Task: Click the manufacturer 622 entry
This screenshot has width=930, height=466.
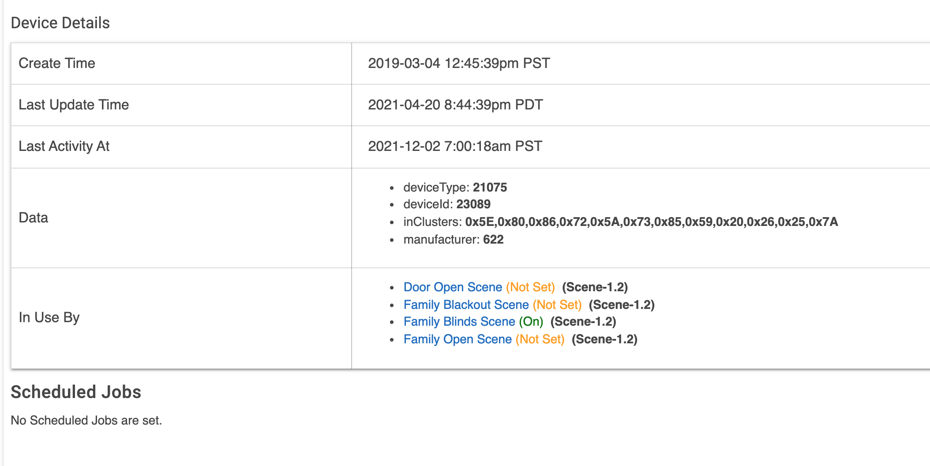Action: tap(453, 240)
